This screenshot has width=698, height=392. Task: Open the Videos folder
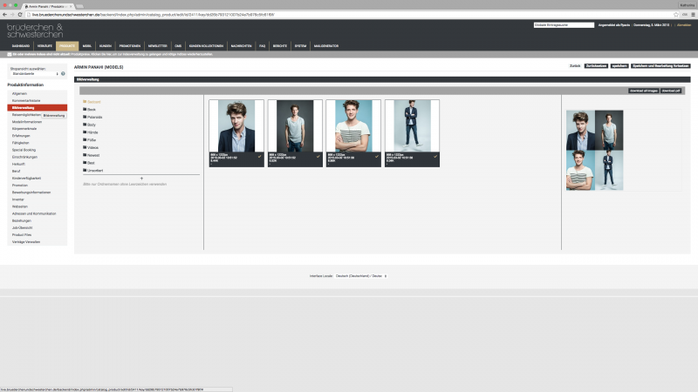(91, 147)
